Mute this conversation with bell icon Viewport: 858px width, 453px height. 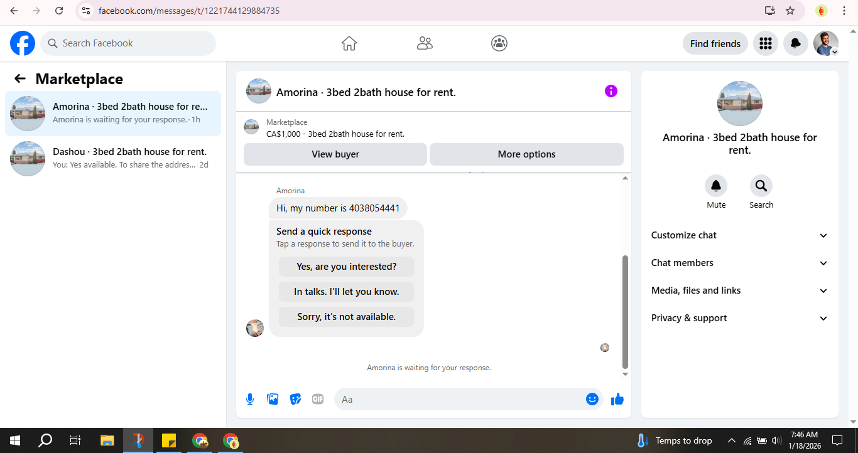(x=716, y=186)
